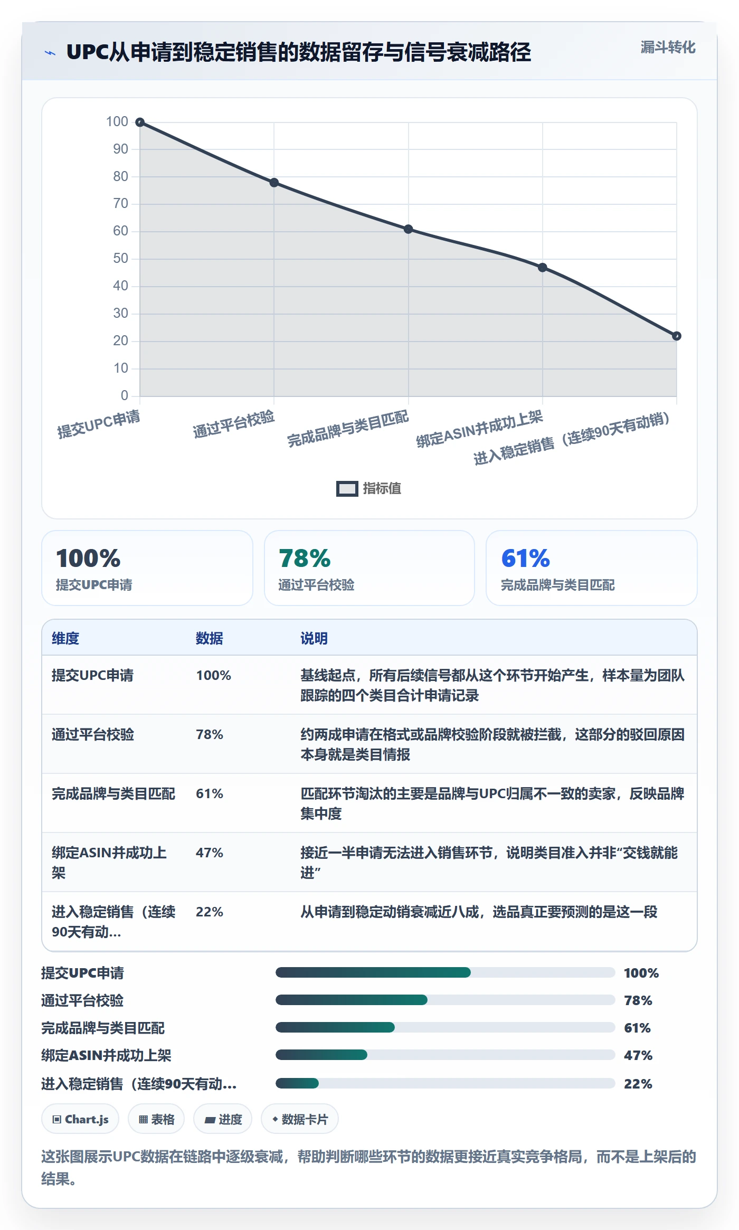Click the 提交UPC申请 progress bar
Screen dimensions: 739x1230
446,972
